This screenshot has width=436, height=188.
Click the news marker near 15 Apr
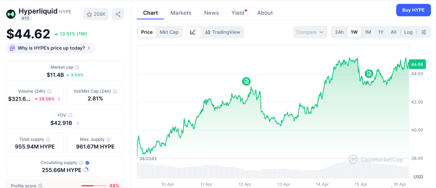(x=369, y=74)
